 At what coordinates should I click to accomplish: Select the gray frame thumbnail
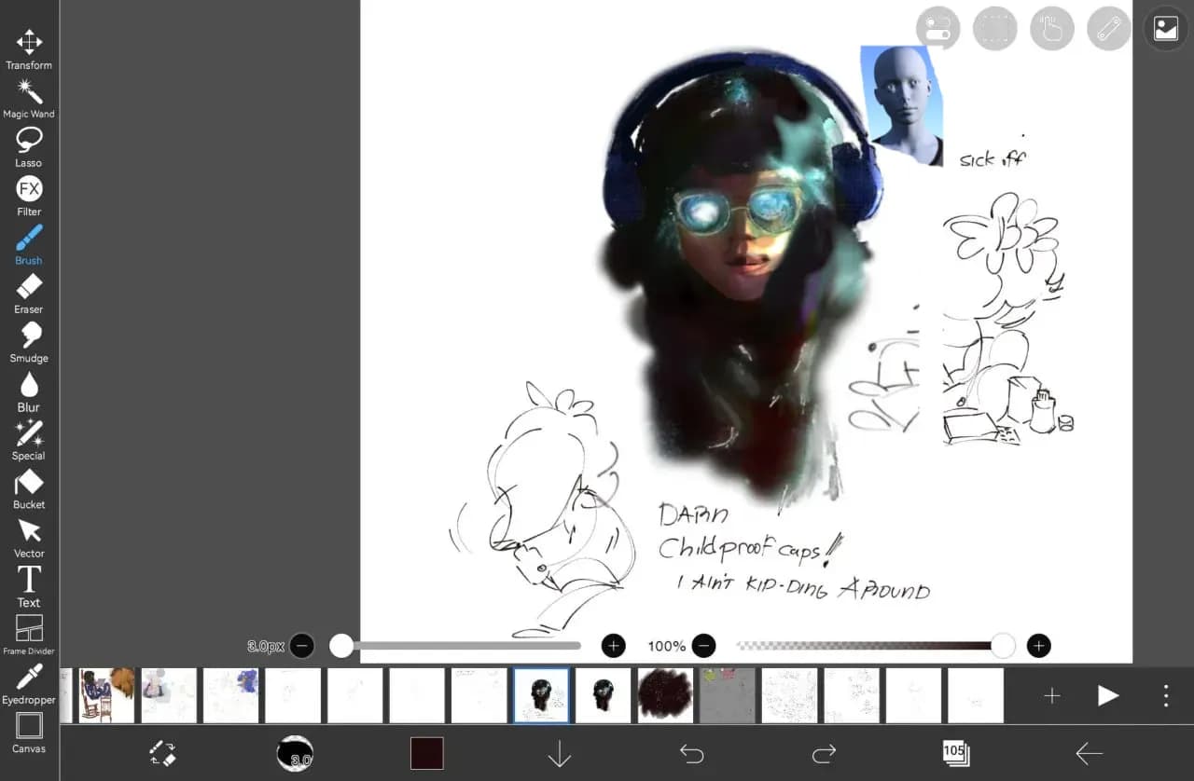tap(728, 695)
